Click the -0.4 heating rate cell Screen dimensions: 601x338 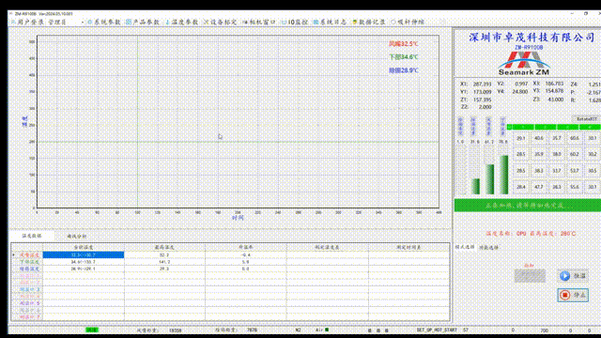246,254
